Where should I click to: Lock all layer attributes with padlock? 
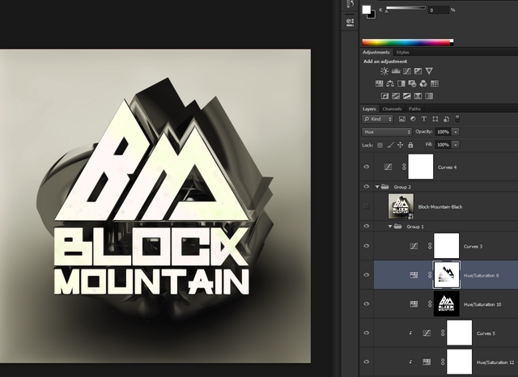[x=410, y=145]
